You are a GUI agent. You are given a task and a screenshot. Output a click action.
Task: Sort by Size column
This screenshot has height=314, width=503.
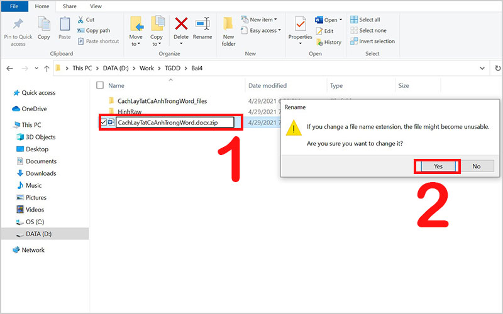pyautogui.click(x=404, y=85)
